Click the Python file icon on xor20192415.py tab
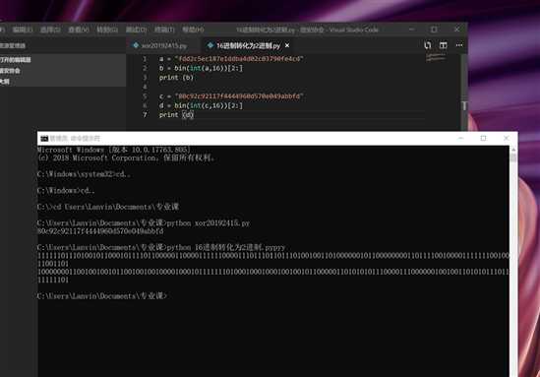Screen dimensions: 540x377 point(136,45)
